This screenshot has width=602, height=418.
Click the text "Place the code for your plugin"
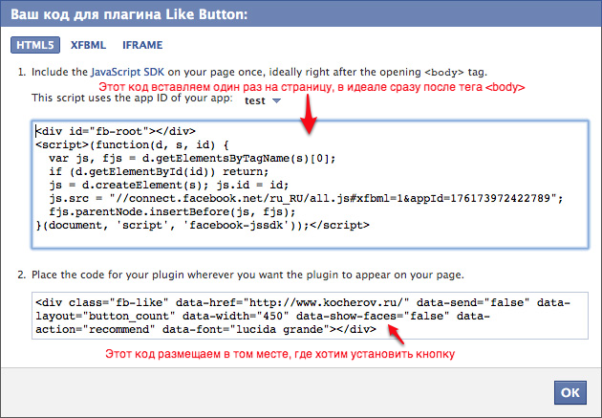click(108, 275)
